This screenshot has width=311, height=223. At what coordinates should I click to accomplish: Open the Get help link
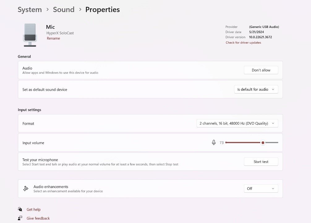(33, 209)
